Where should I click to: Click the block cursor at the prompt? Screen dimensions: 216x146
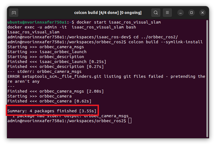pos(130,121)
